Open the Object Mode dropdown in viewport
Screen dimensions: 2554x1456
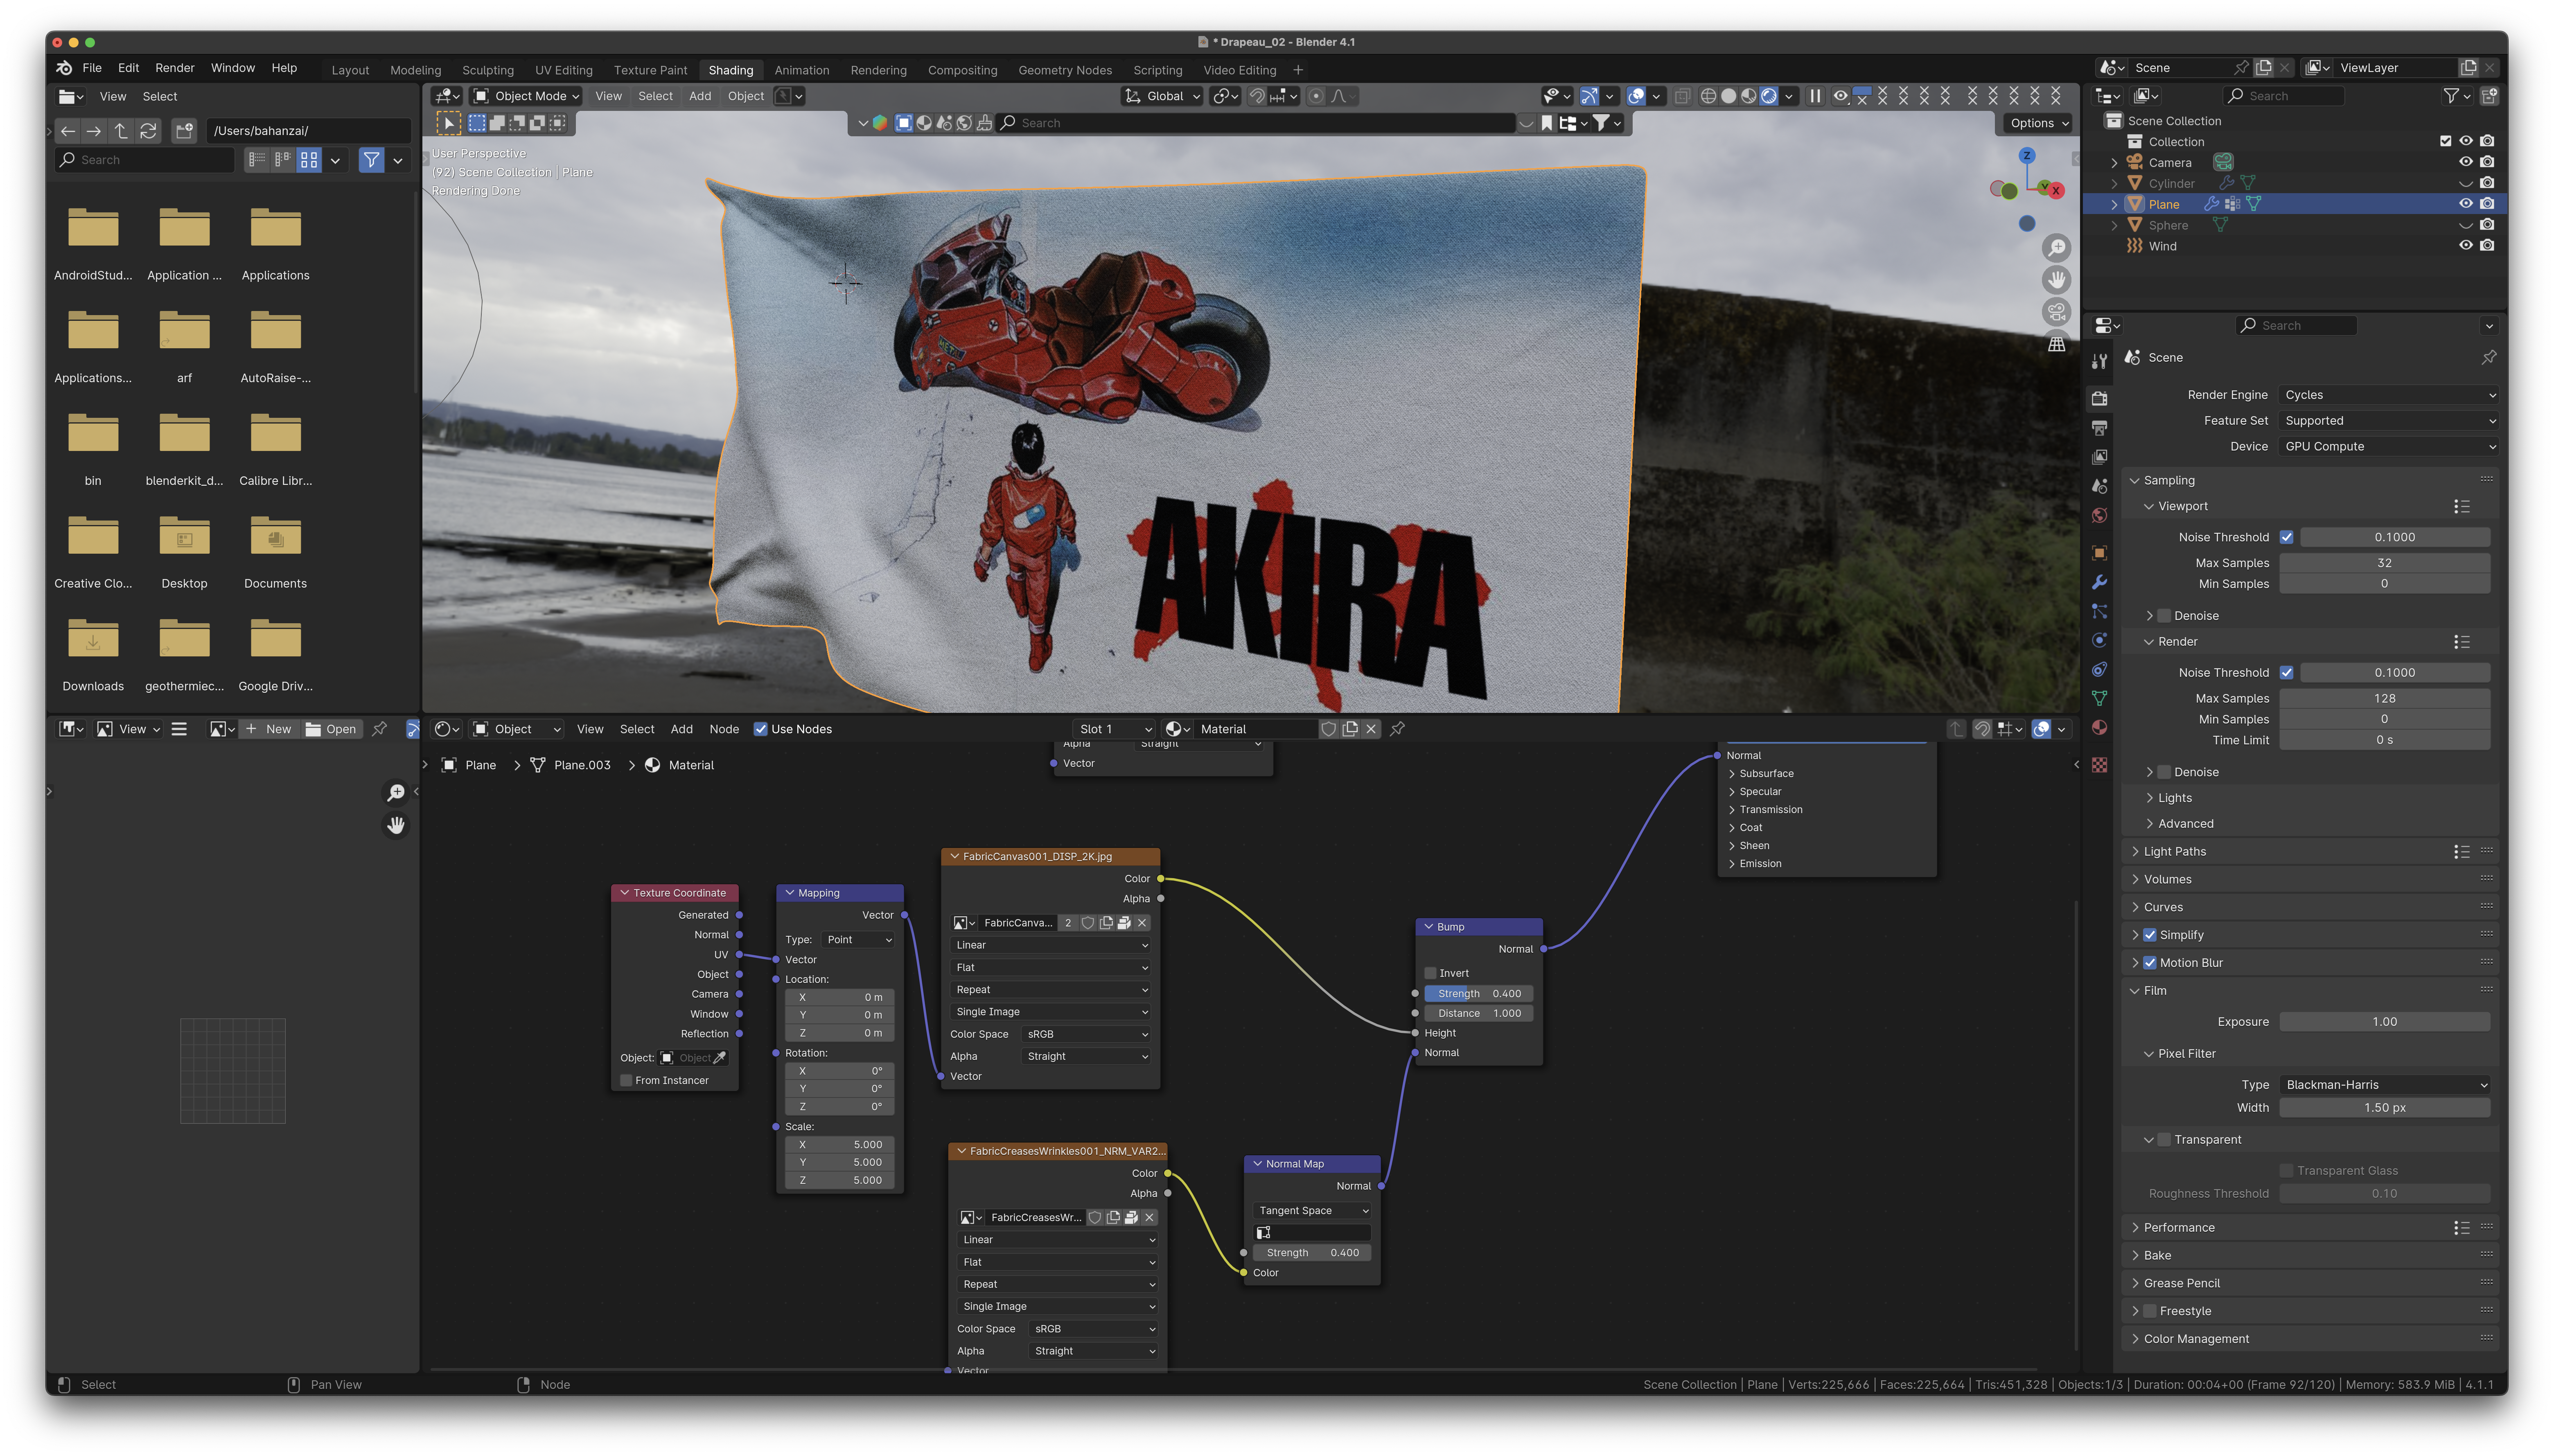(526, 96)
